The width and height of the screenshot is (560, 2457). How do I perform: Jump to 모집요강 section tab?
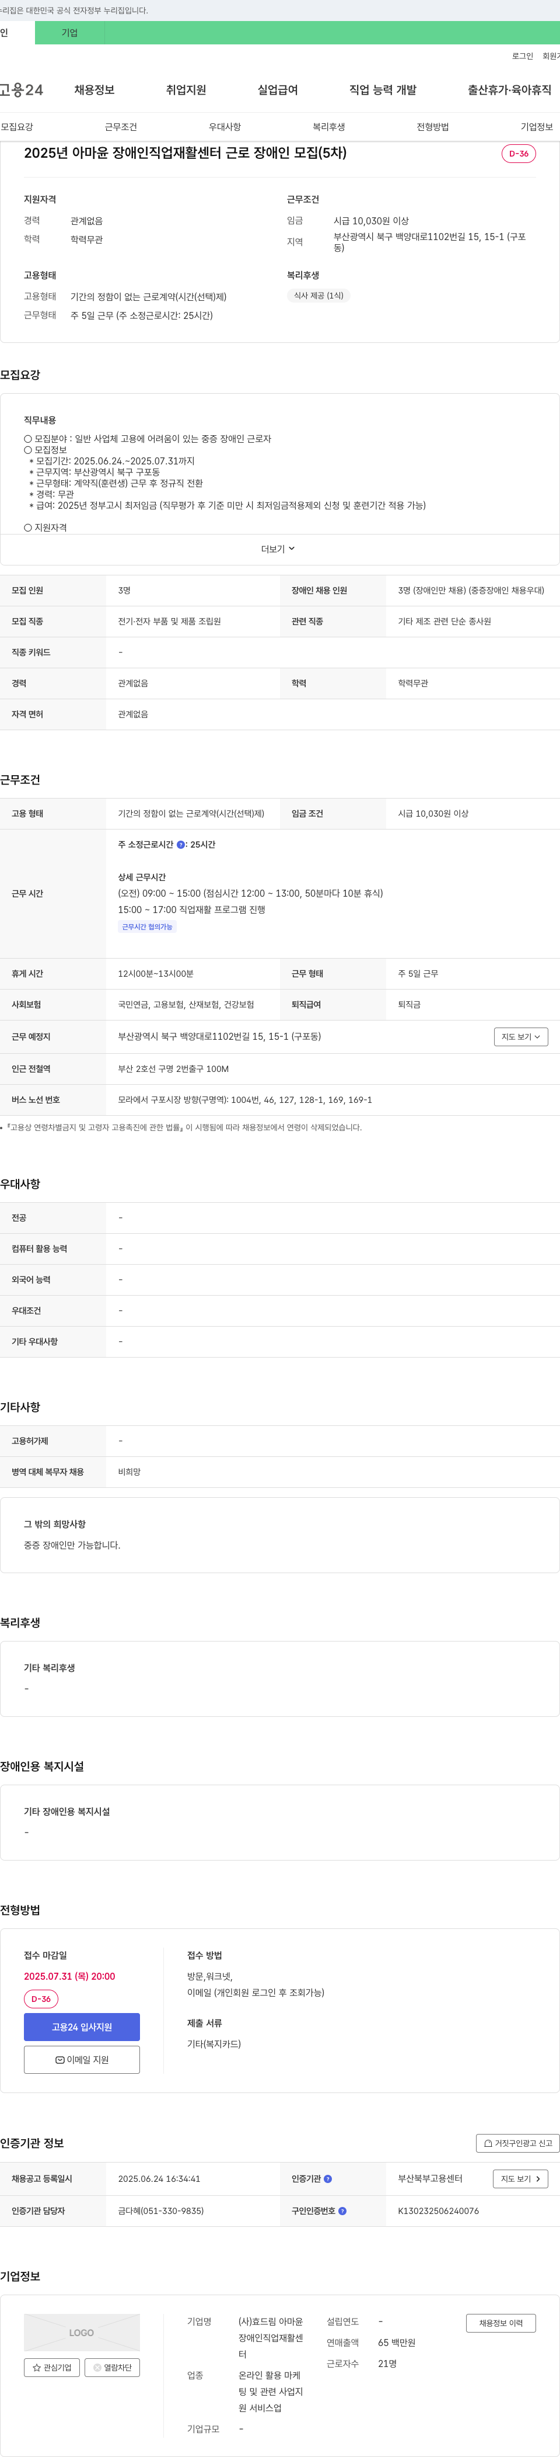click(x=17, y=127)
